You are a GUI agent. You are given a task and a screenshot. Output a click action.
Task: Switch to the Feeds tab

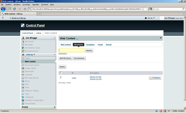pos(100,45)
